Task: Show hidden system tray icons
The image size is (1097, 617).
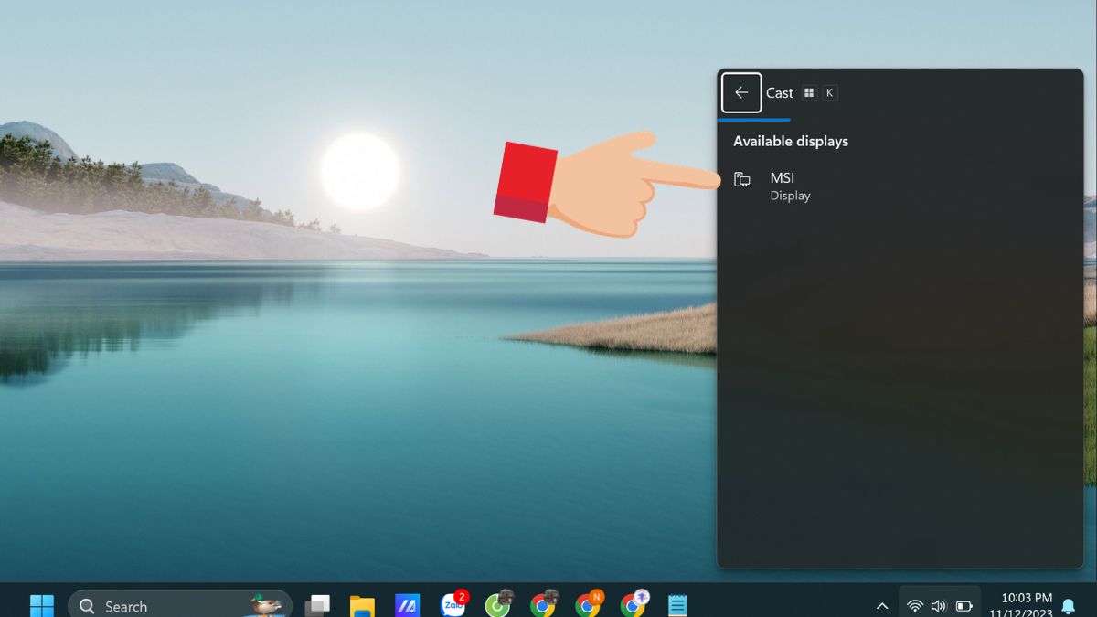Action: click(x=882, y=606)
